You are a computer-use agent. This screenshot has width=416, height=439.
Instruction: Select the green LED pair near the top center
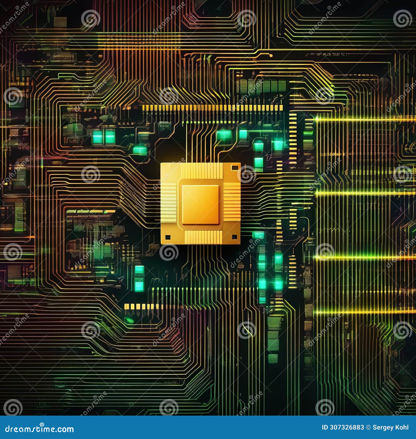(x=224, y=135)
